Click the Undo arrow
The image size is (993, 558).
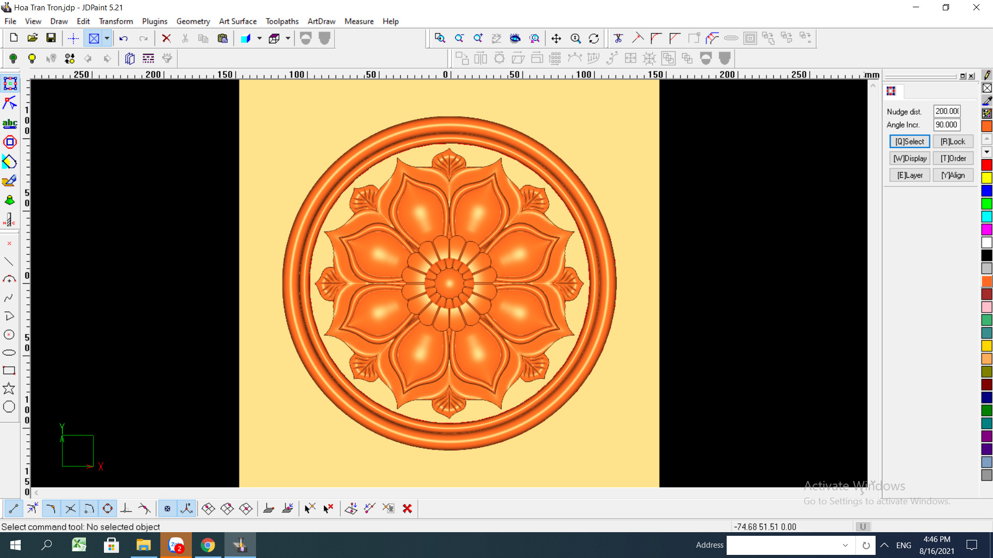(124, 38)
